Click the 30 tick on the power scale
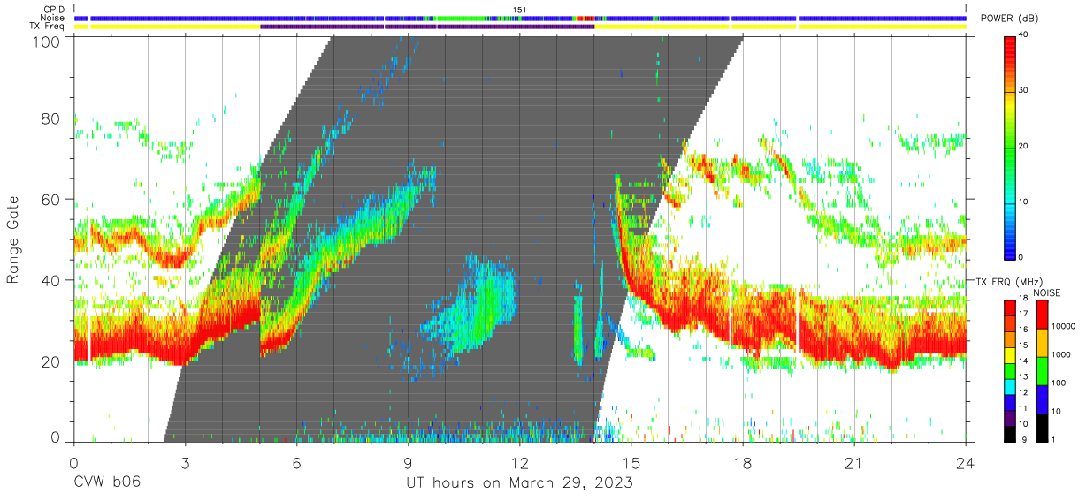Screen dimensions: 1086x501 tap(1025, 91)
